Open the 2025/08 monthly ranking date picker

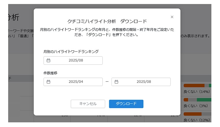pos(76,60)
